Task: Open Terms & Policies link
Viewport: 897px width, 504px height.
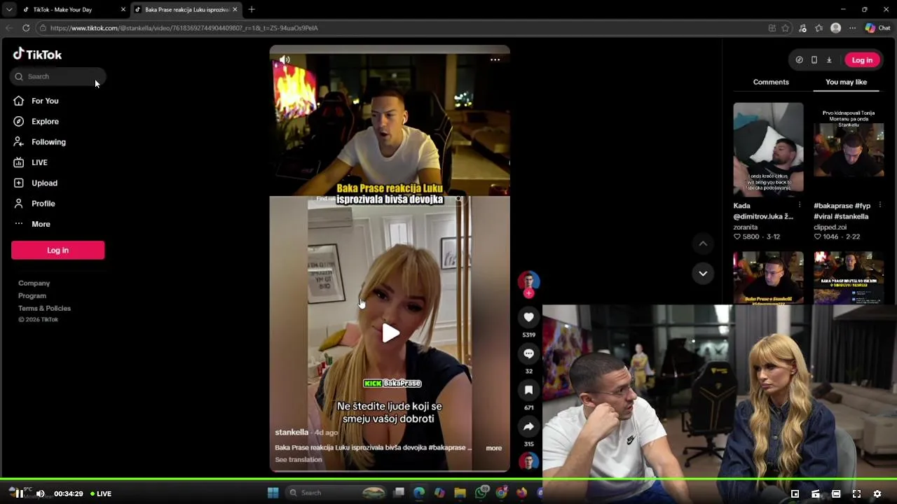Action: point(44,308)
